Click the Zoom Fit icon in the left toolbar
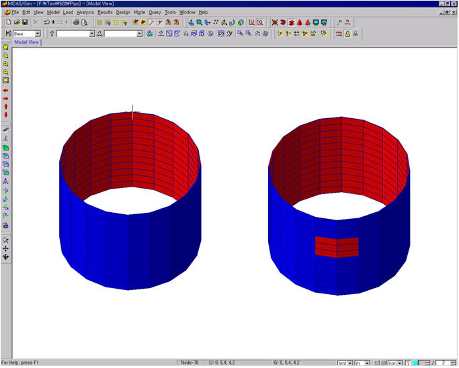The image size is (459, 368). coord(5,48)
